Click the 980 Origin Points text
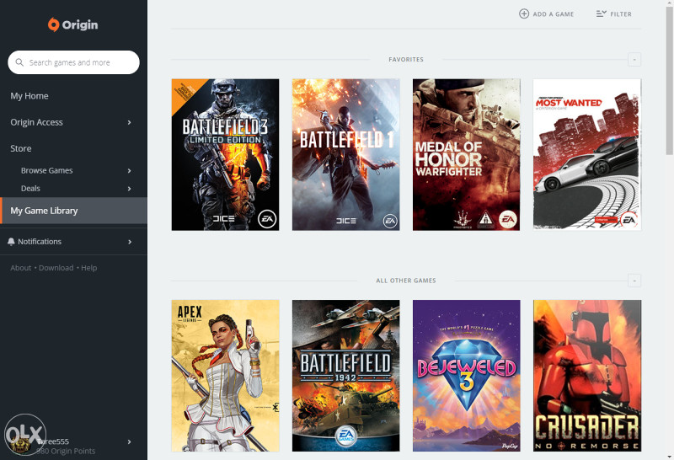Viewport: 674px width, 460px height. (66, 451)
